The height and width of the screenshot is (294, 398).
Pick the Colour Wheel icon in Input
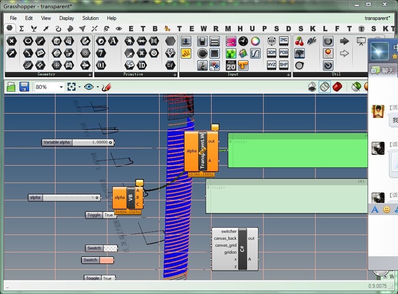click(x=255, y=41)
